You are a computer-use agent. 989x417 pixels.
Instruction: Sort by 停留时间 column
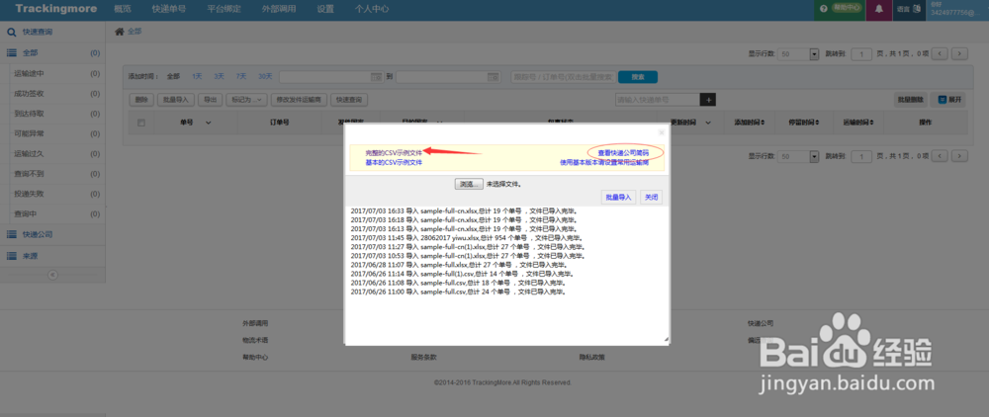(x=803, y=123)
